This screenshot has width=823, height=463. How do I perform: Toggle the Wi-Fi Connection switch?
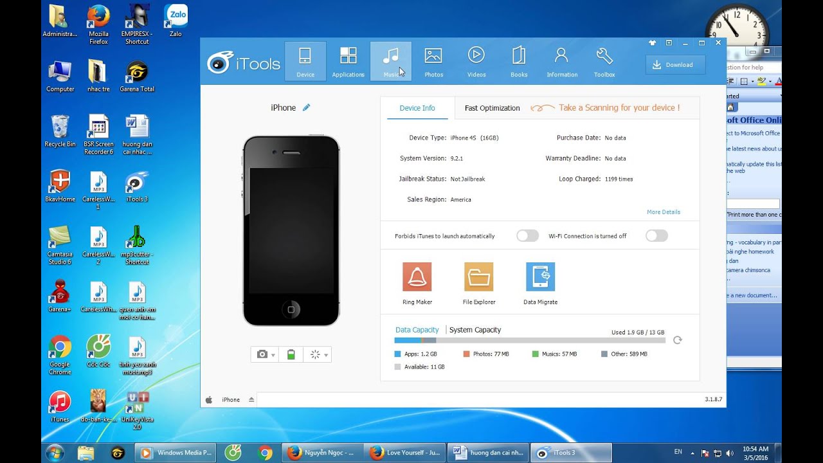656,236
